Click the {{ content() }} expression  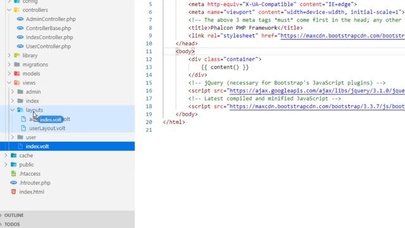point(225,67)
